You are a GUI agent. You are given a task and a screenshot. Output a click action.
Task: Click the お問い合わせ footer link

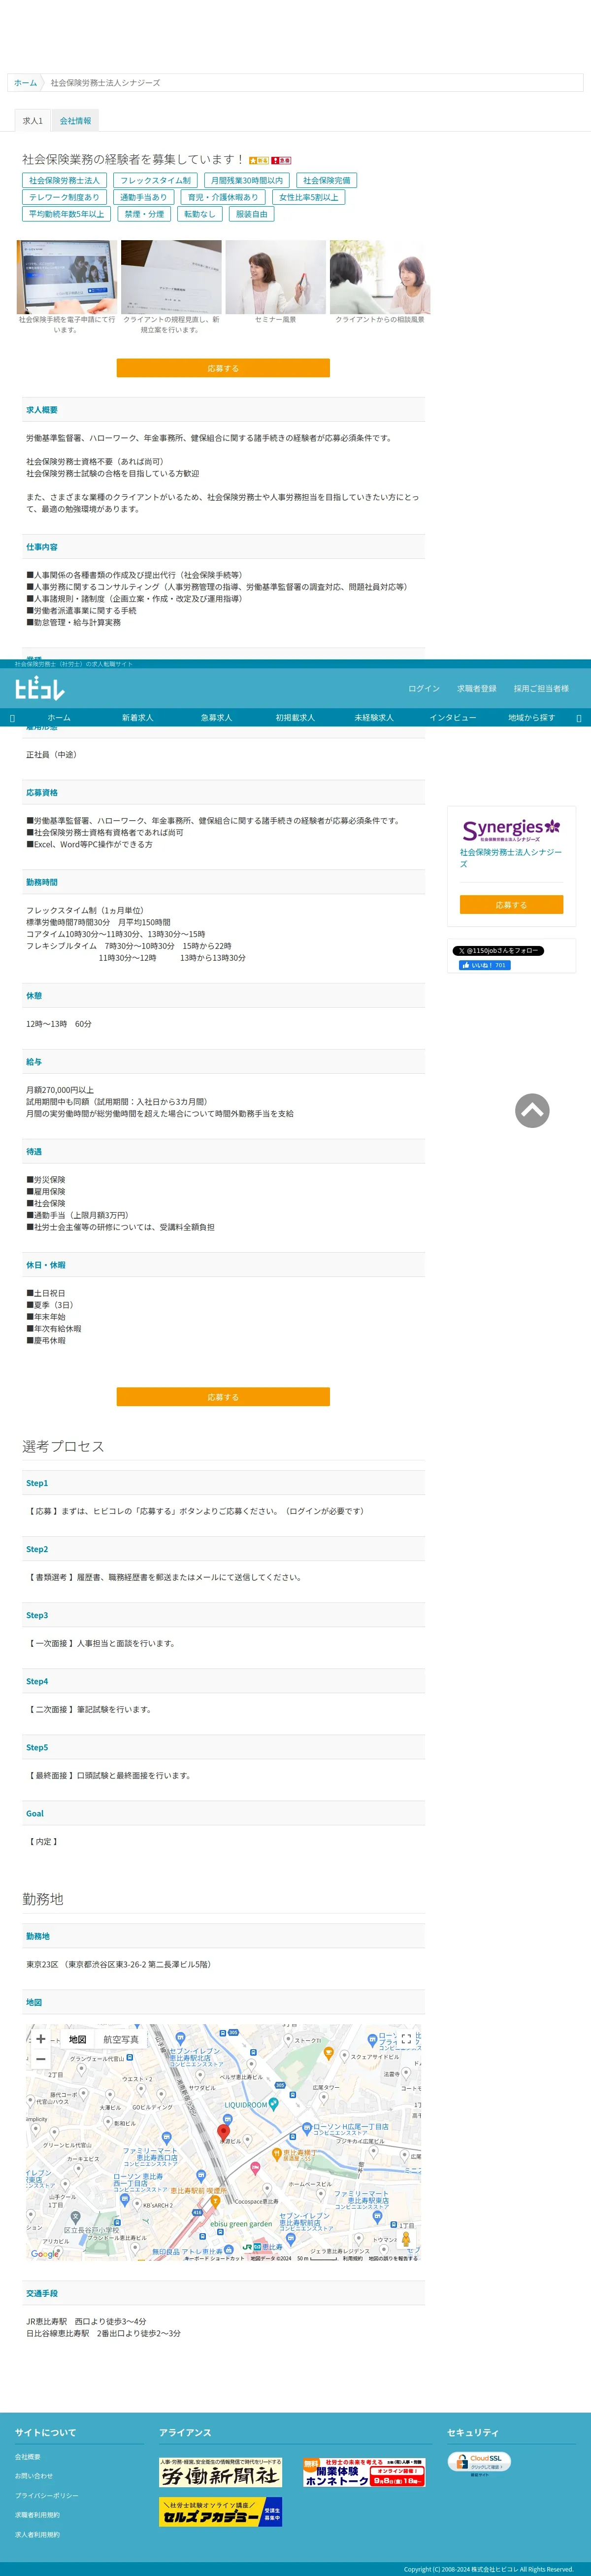point(34,2476)
